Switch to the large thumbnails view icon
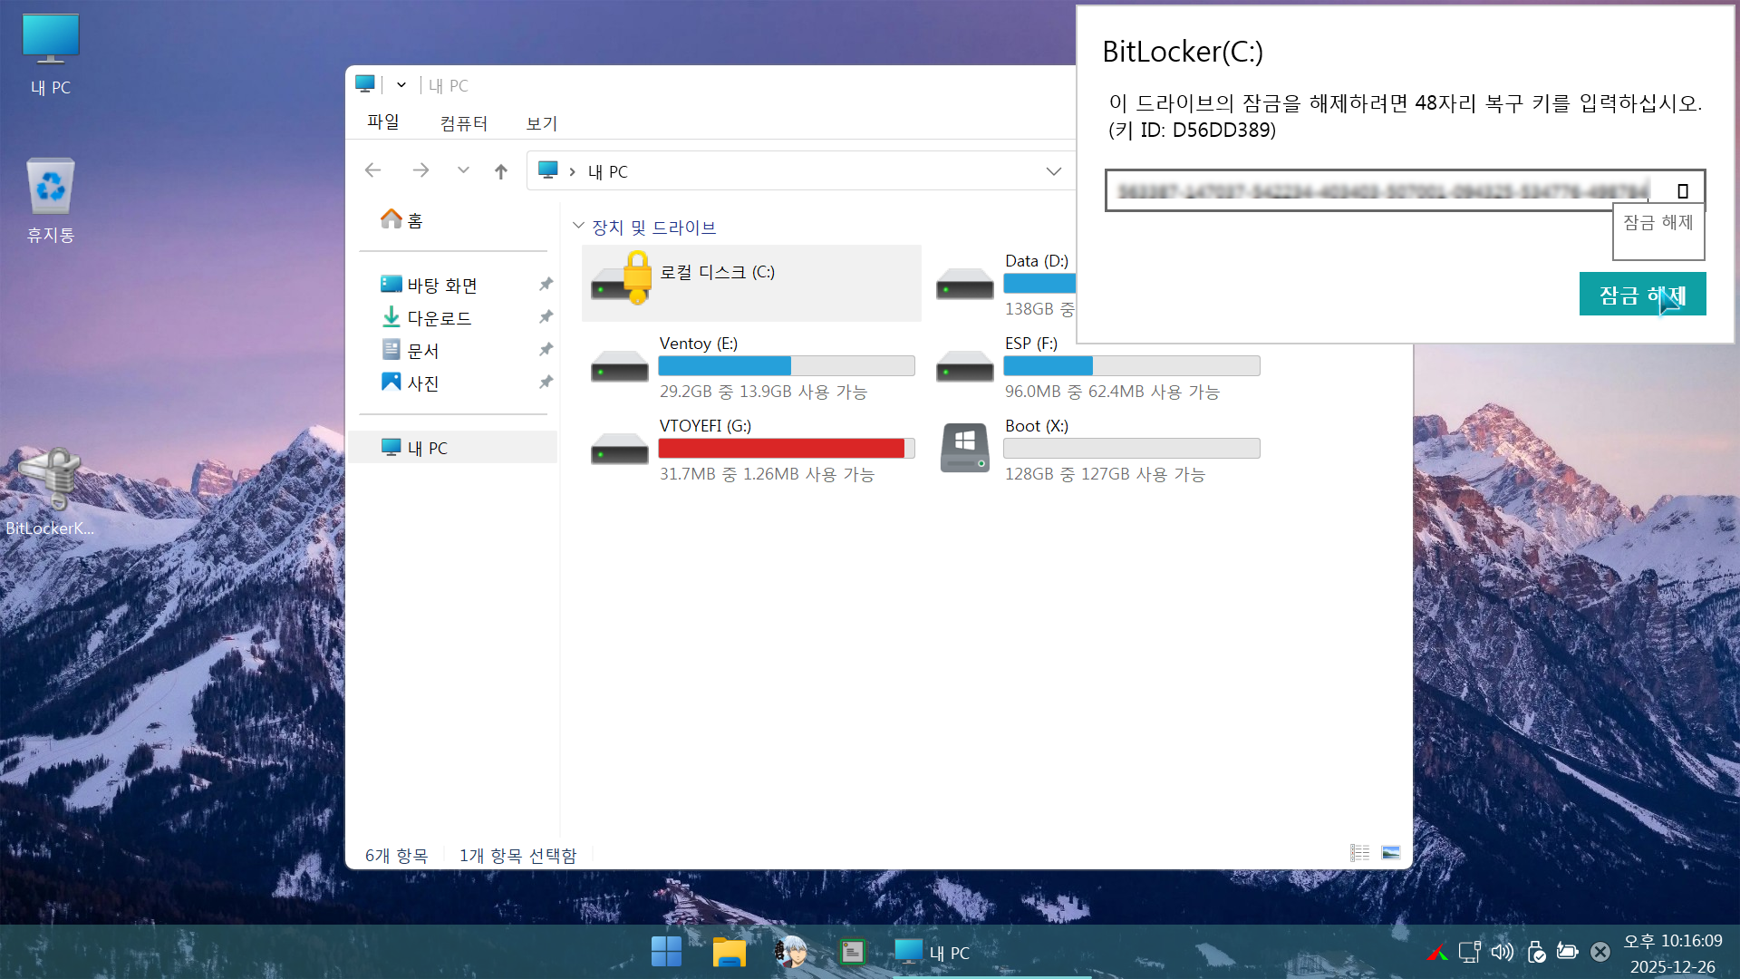The image size is (1740, 979). (1391, 853)
